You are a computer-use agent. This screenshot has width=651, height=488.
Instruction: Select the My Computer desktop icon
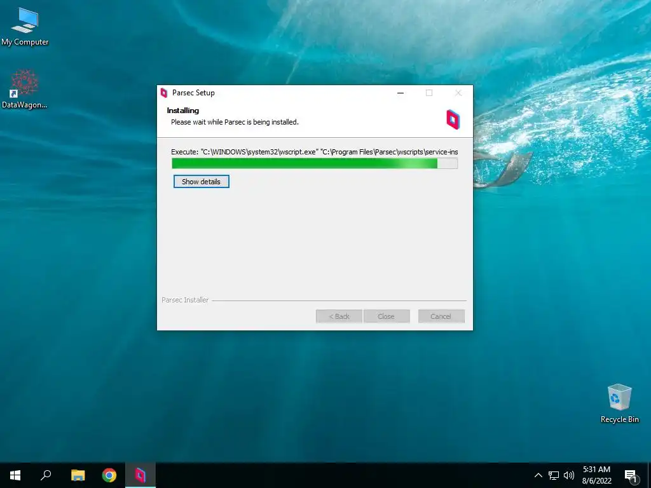tap(25, 27)
